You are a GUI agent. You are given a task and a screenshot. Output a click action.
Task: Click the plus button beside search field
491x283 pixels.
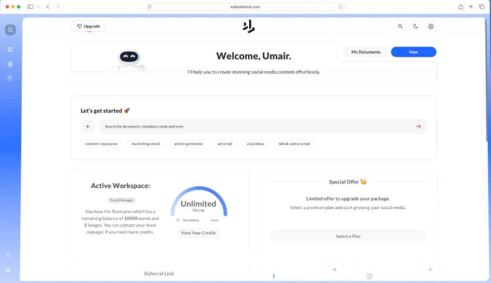click(x=87, y=127)
